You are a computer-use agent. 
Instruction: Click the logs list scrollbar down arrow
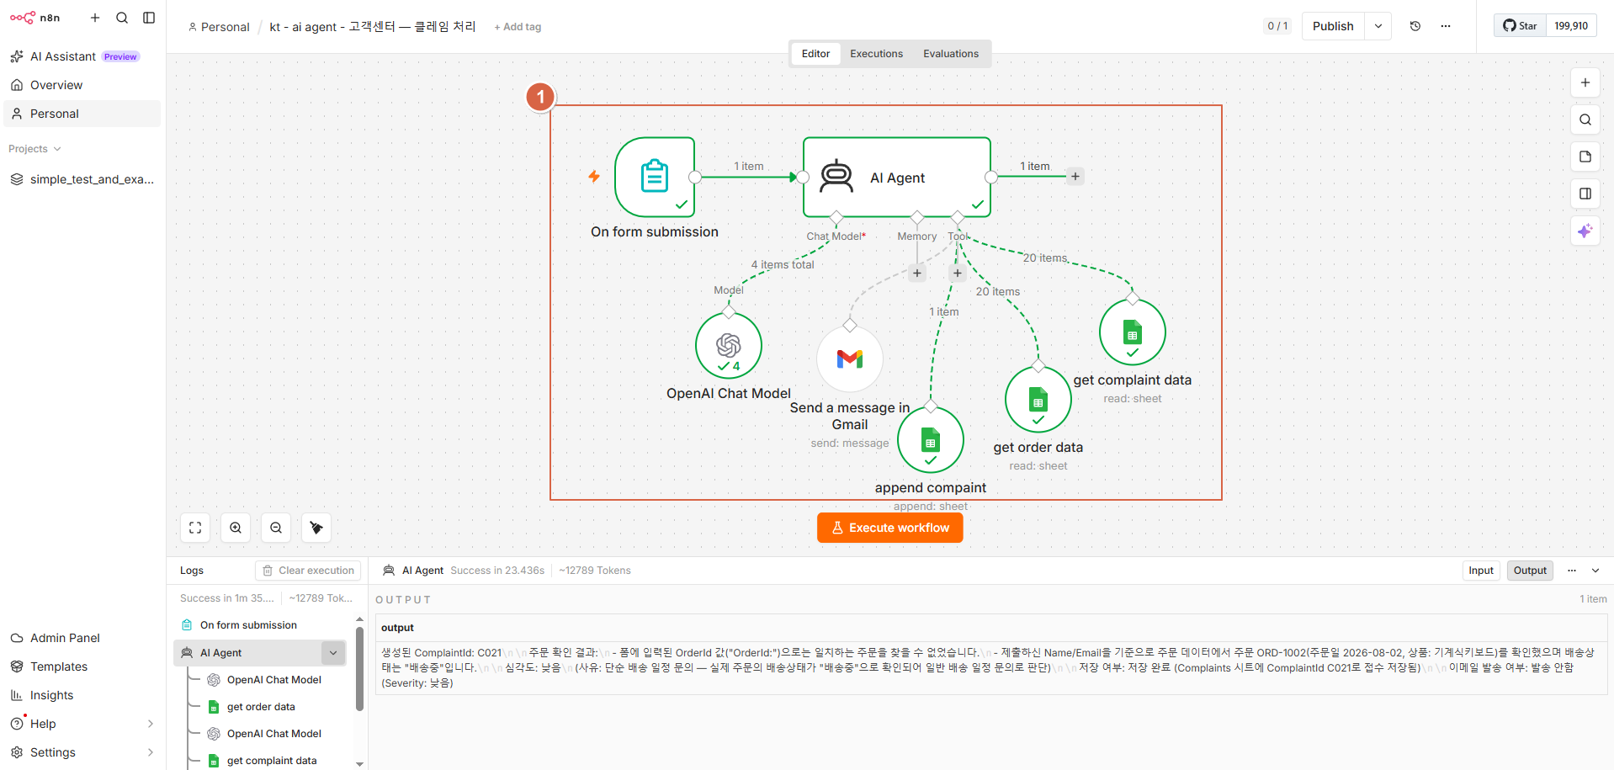pyautogui.click(x=360, y=764)
